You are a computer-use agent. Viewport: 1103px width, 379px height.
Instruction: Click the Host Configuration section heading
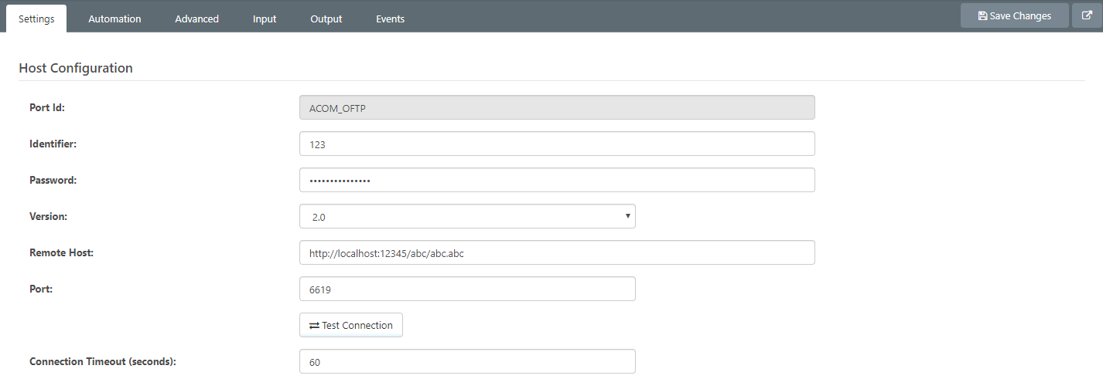76,68
